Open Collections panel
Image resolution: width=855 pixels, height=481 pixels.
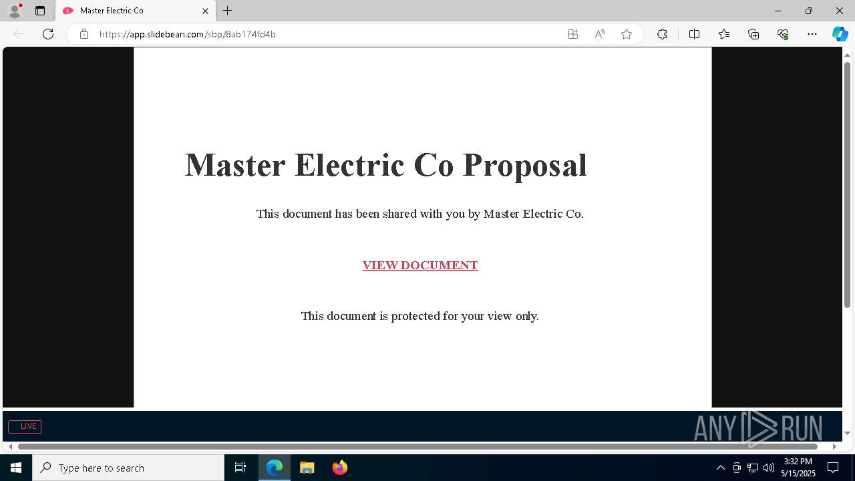tap(753, 34)
